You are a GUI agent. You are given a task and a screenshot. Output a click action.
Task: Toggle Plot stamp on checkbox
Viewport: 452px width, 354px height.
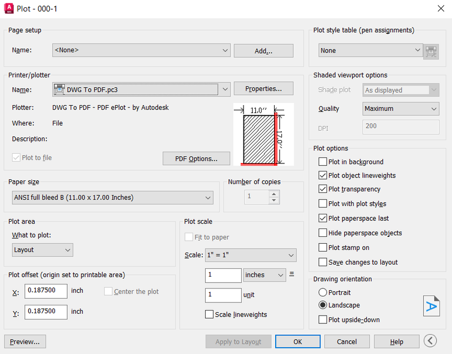pyautogui.click(x=323, y=248)
